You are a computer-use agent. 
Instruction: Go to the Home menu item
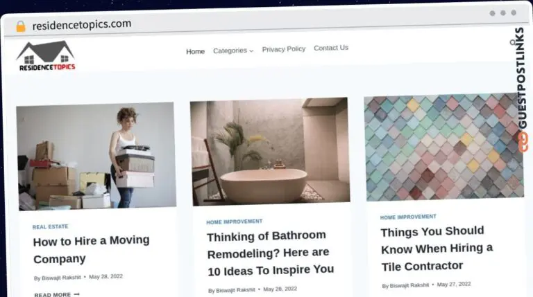[195, 51]
